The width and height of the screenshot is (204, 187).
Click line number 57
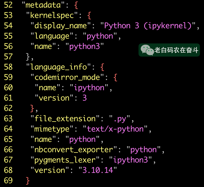click(8, 57)
